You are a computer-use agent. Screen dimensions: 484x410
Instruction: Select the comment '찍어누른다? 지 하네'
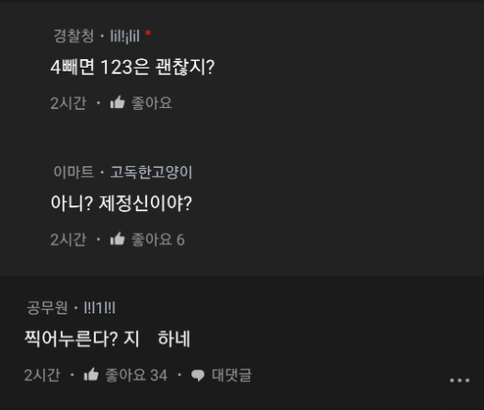point(107,339)
